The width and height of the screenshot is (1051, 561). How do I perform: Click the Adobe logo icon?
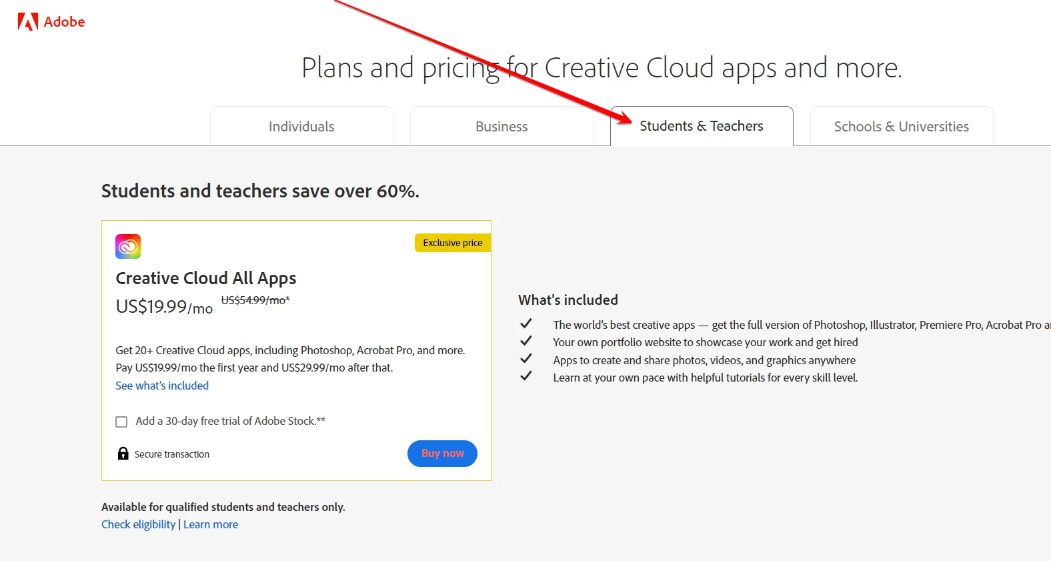click(27, 22)
